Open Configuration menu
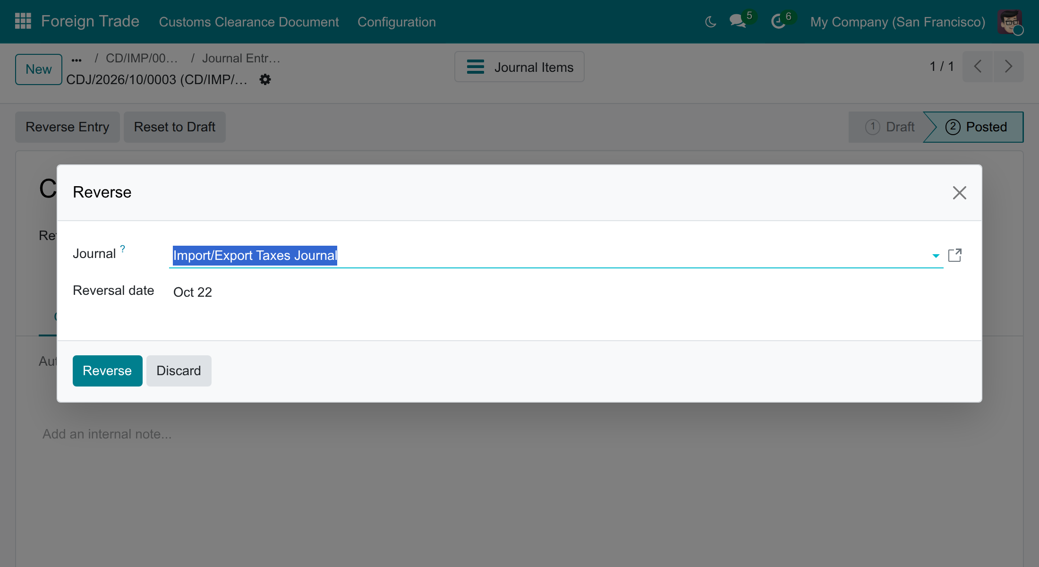The width and height of the screenshot is (1039, 567). point(396,22)
